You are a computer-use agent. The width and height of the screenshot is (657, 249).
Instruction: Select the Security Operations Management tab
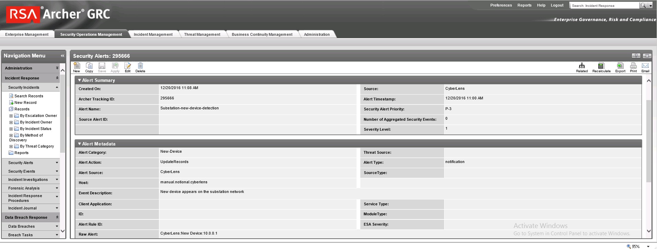pyautogui.click(x=91, y=34)
